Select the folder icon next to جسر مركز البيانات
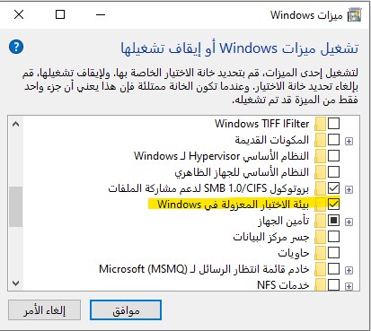 [x=320, y=237]
